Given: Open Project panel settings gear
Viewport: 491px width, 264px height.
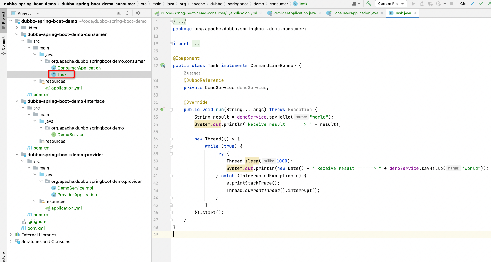Looking at the screenshot, I should 138,13.
